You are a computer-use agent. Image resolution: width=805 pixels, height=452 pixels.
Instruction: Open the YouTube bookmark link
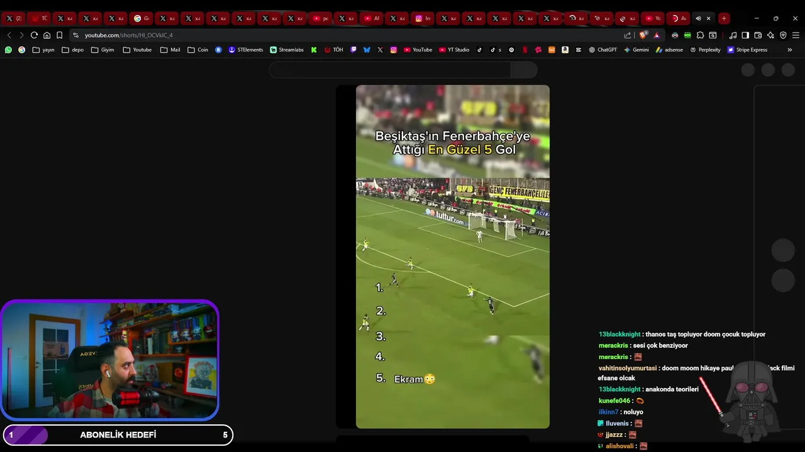pos(418,50)
